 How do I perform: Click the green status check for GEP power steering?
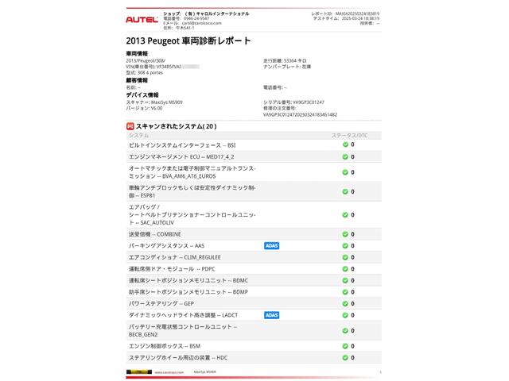coord(345,303)
